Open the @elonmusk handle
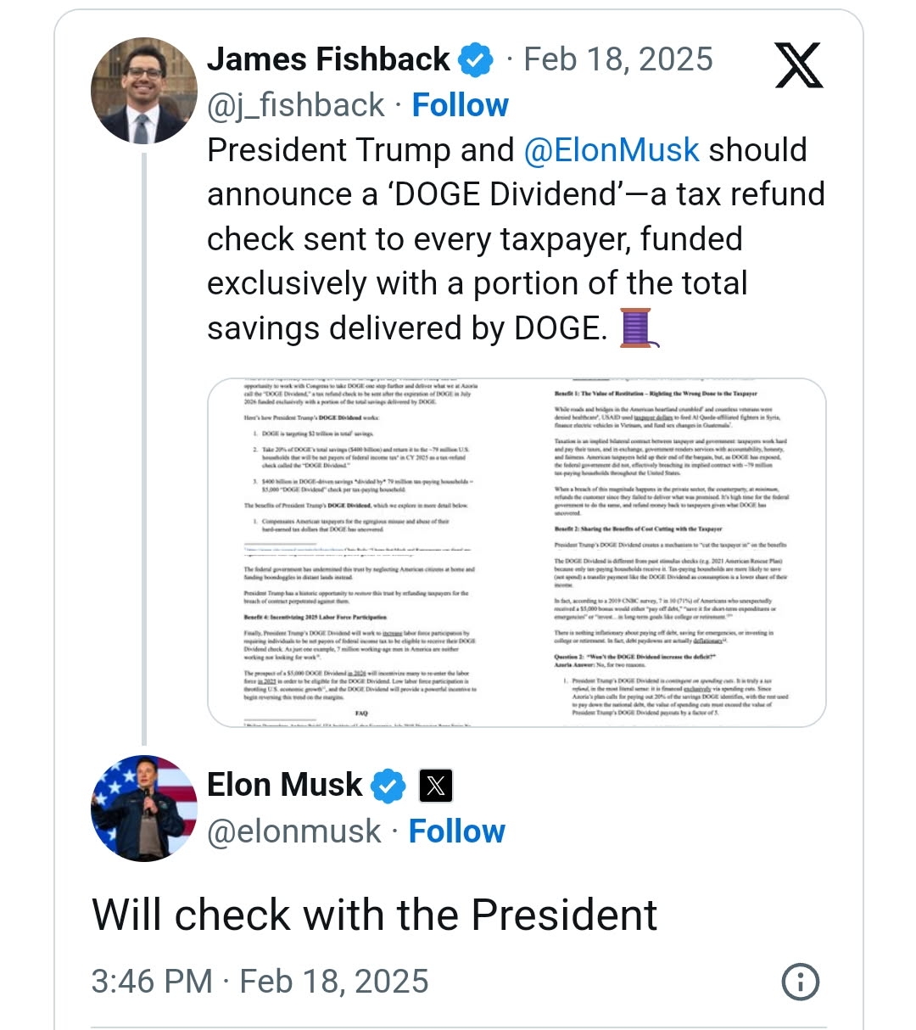The width and height of the screenshot is (916, 1030). click(x=293, y=831)
